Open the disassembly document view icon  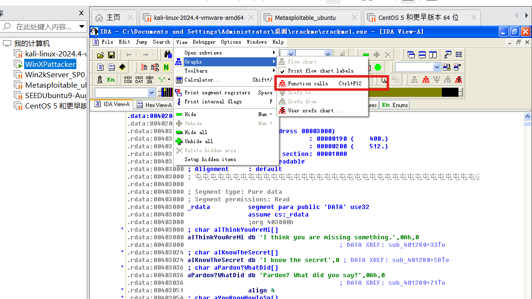point(100,67)
